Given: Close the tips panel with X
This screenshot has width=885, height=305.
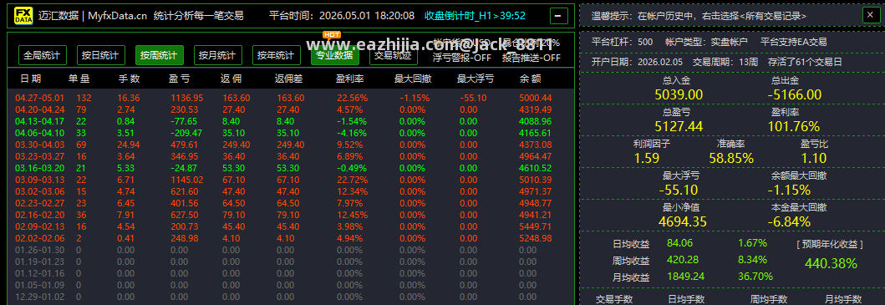Looking at the screenshot, I should 871,15.
